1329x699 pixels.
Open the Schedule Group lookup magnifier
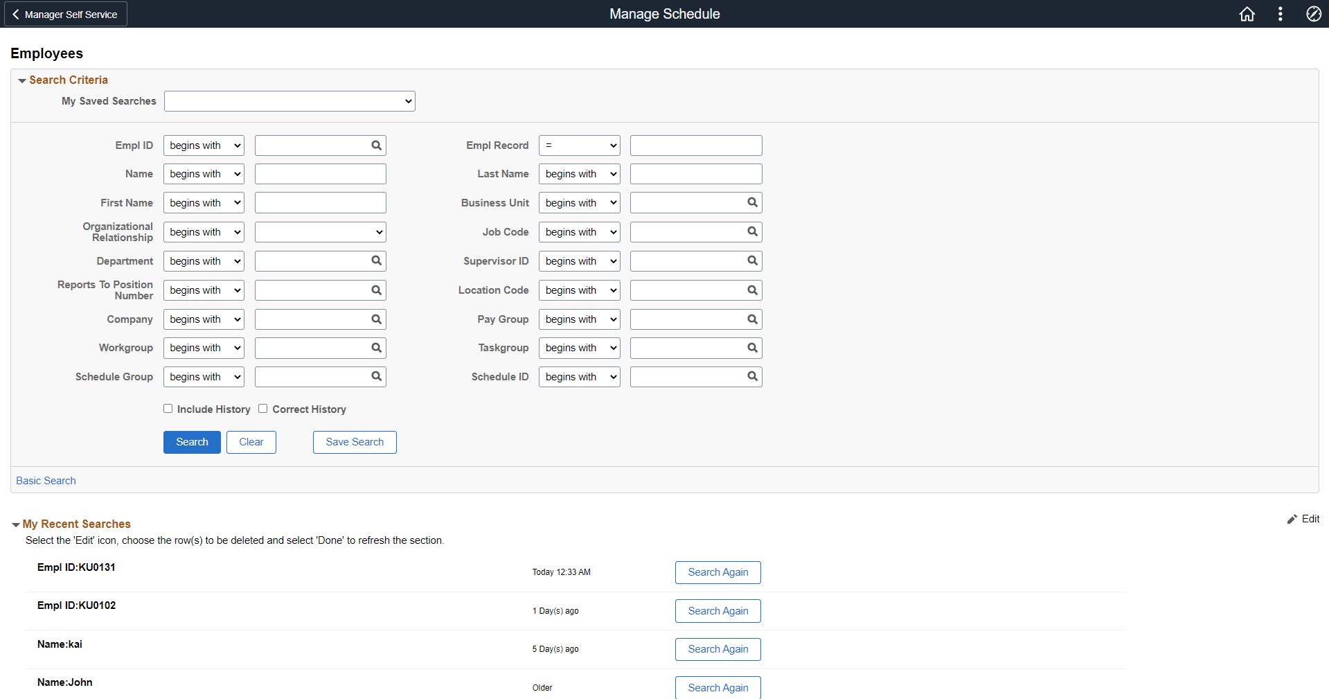click(376, 376)
